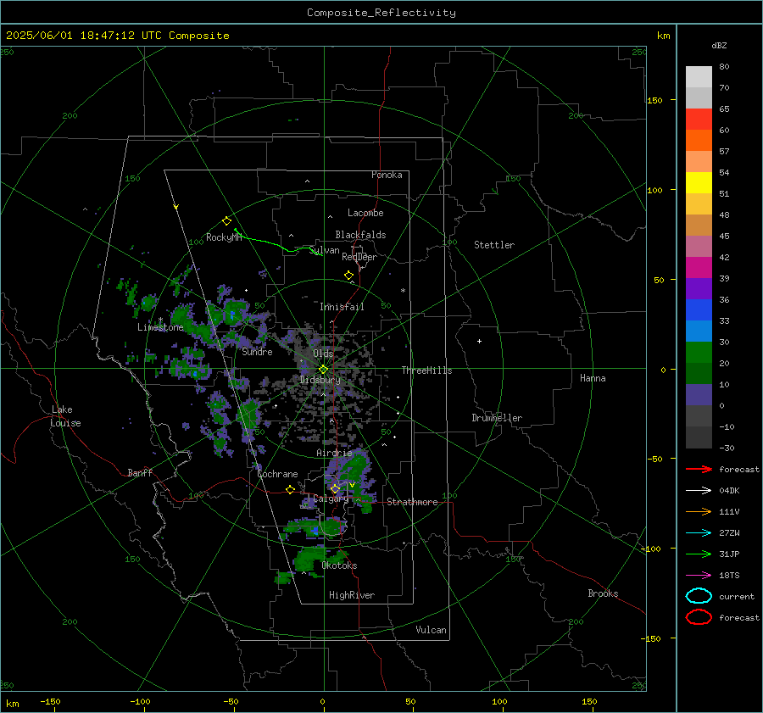Image resolution: width=763 pixels, height=713 pixels.
Task: Click the red forecast ellipse legend icon
Action: (699, 617)
